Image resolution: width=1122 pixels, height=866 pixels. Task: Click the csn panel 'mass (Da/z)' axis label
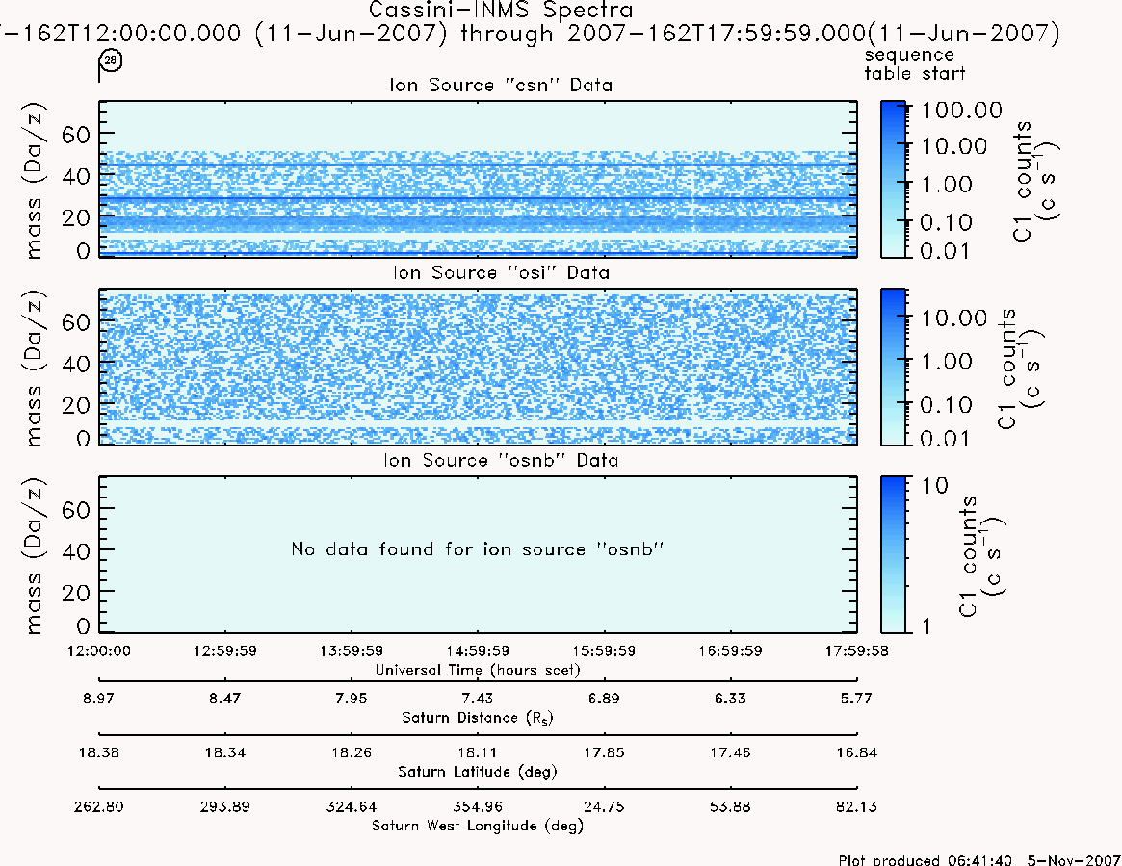(35, 181)
